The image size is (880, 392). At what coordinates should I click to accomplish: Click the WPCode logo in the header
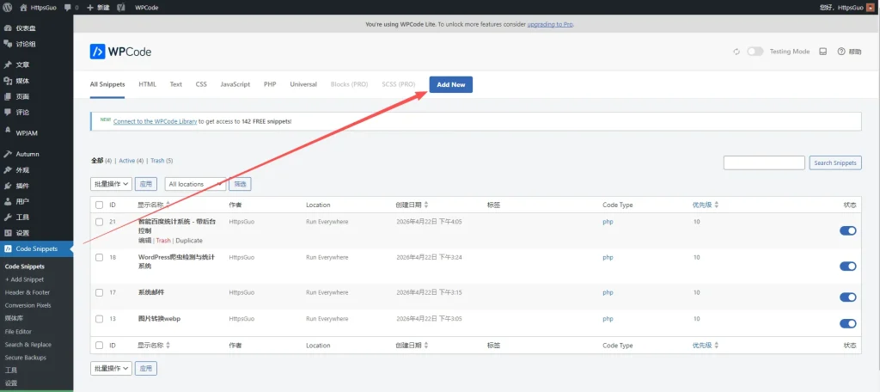[121, 52]
